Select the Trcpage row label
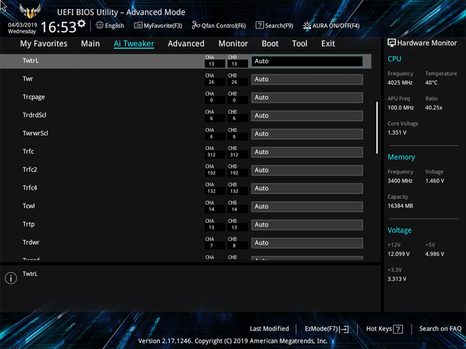The width and height of the screenshot is (466, 349). coord(34,97)
